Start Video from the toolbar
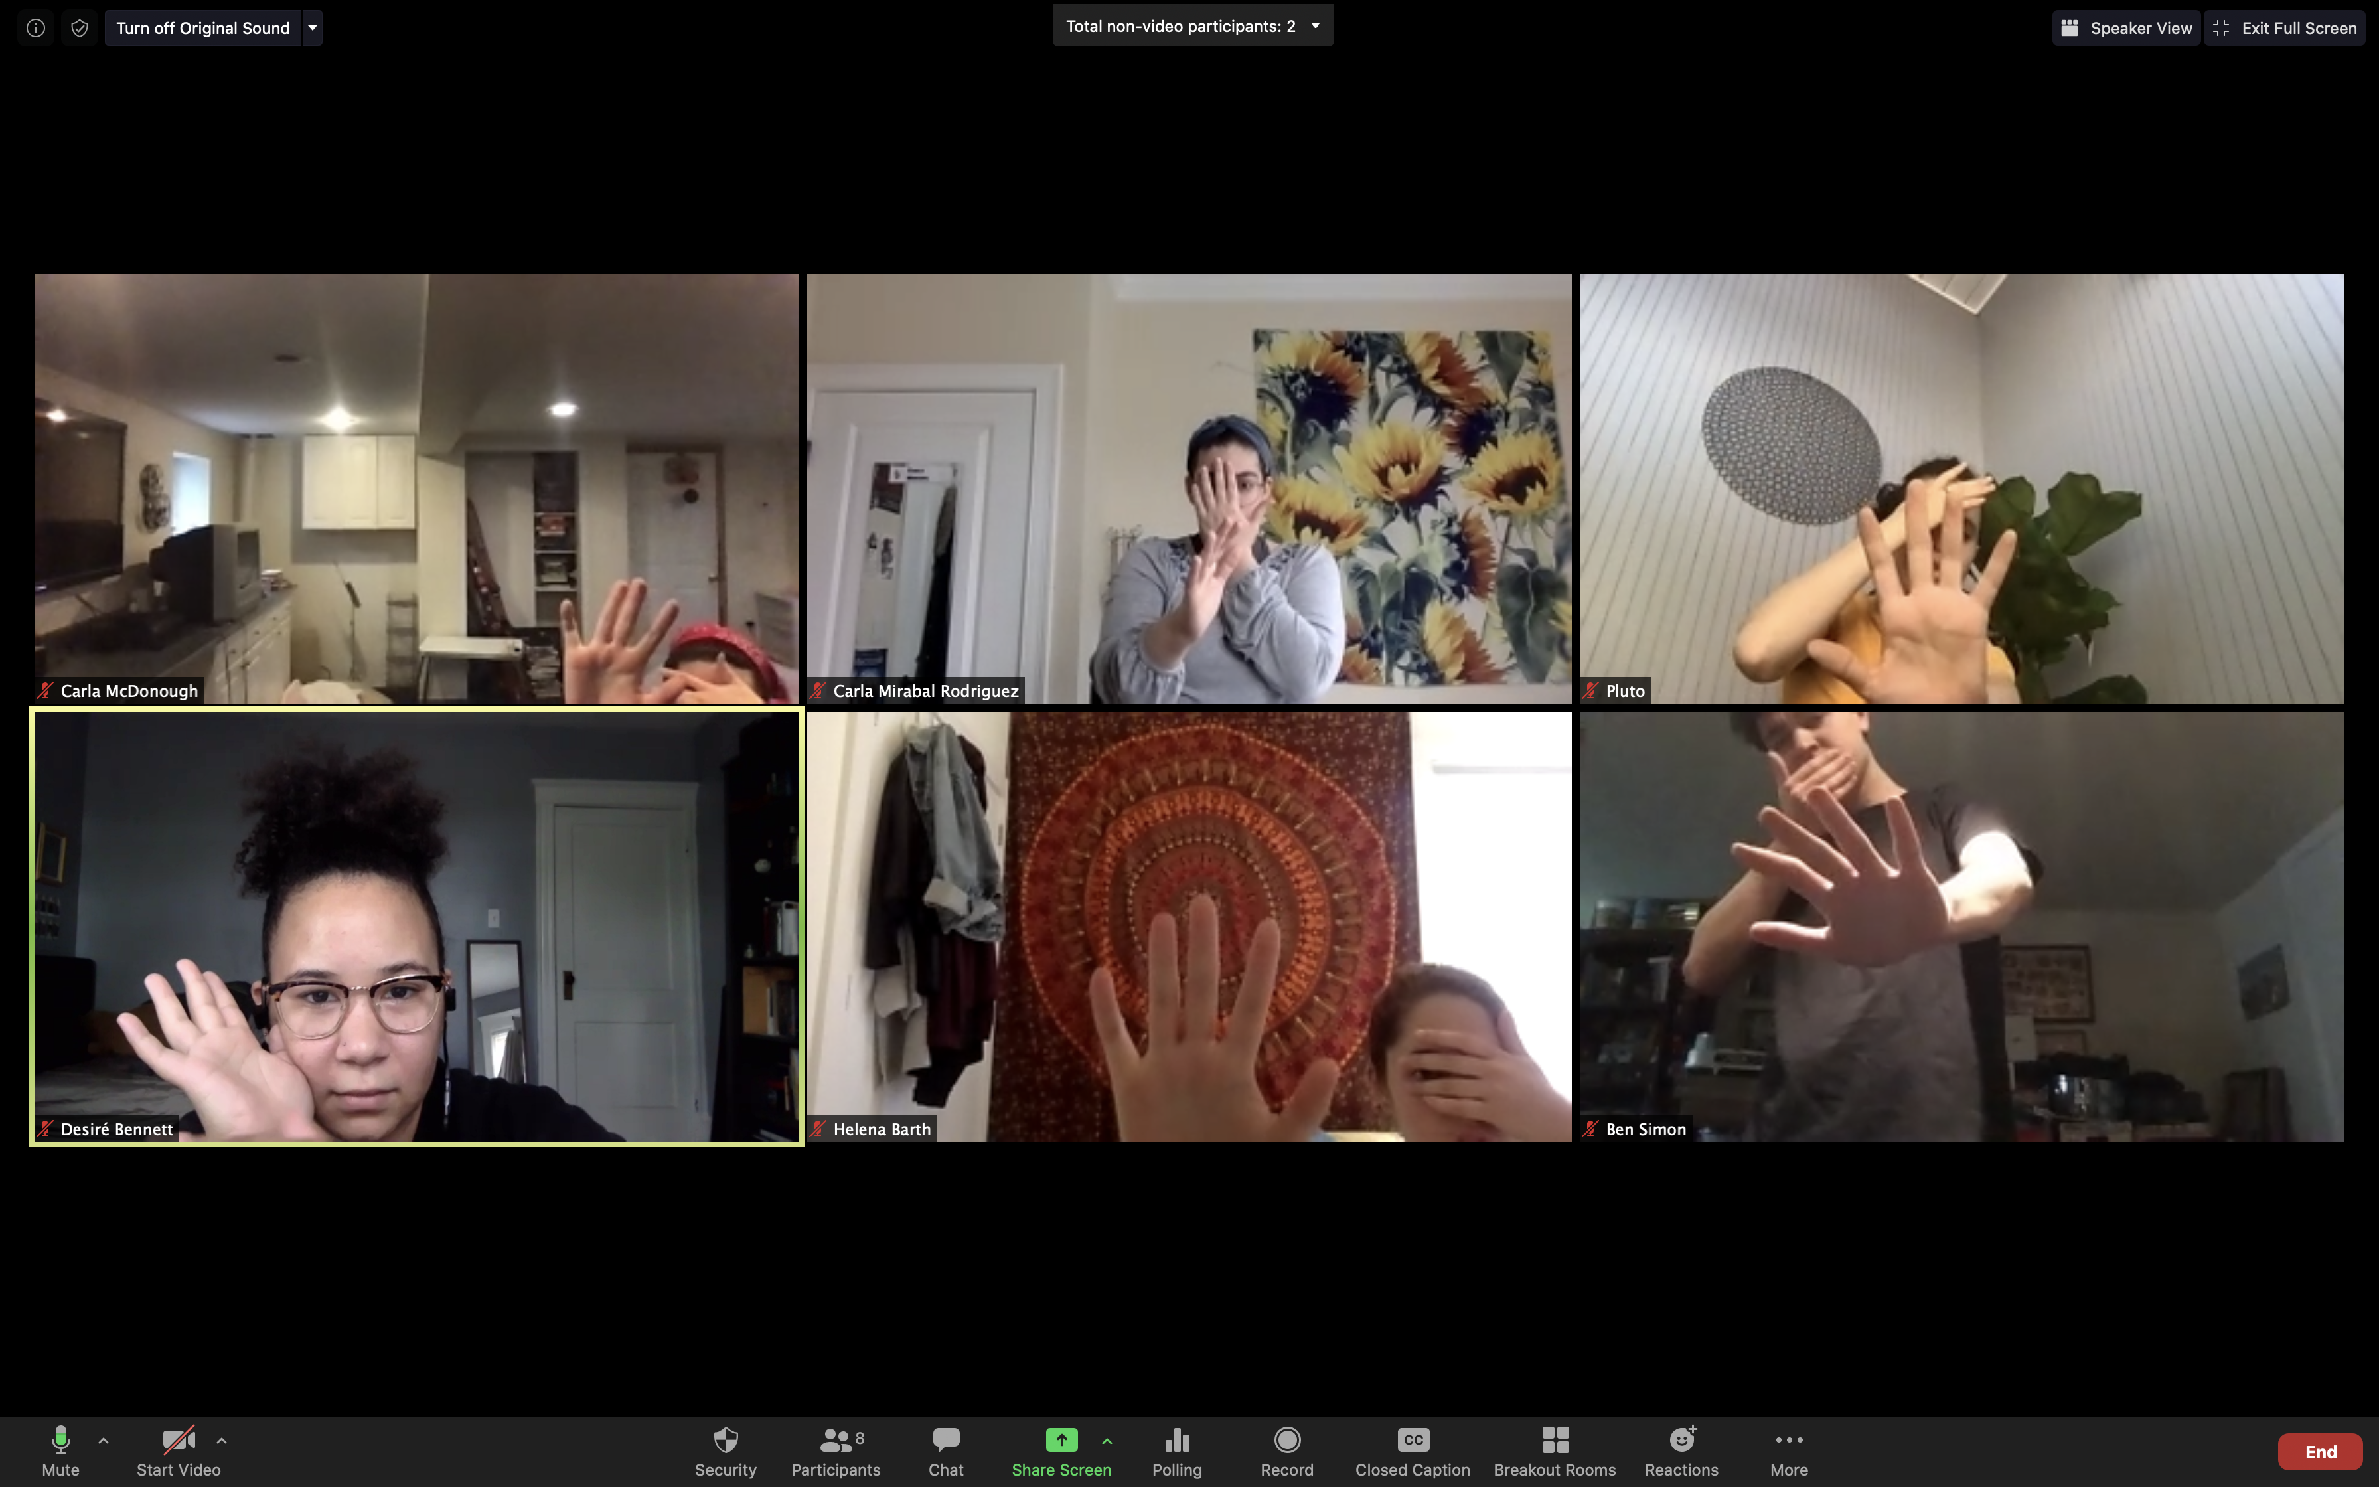Image resolution: width=2379 pixels, height=1487 pixels. 178,1452
